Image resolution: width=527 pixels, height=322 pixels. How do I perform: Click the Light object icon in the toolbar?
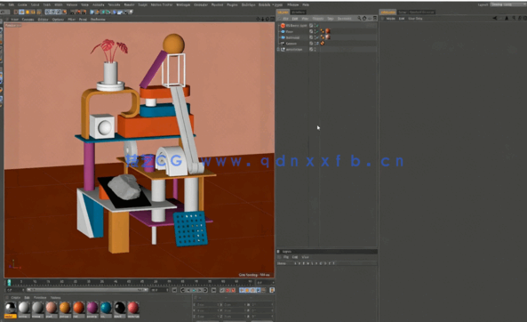click(x=131, y=12)
